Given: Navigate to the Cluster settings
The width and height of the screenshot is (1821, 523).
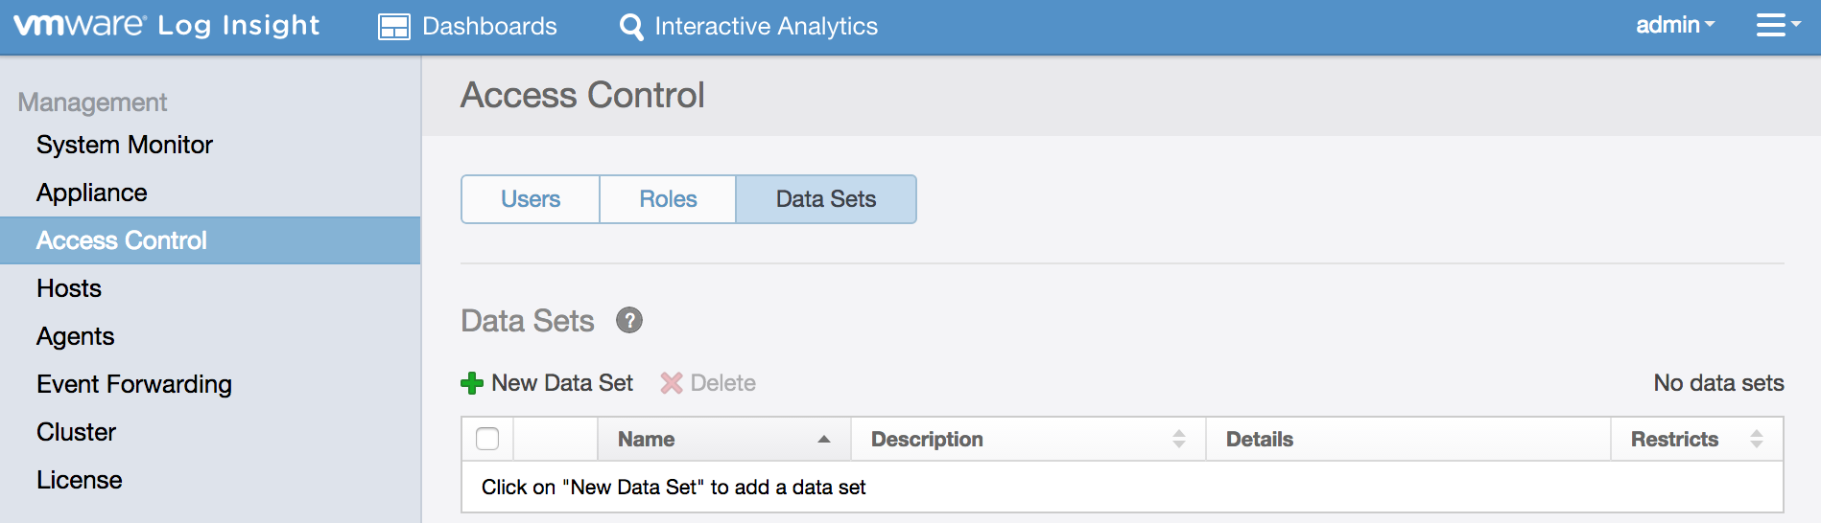Looking at the screenshot, I should (x=77, y=432).
